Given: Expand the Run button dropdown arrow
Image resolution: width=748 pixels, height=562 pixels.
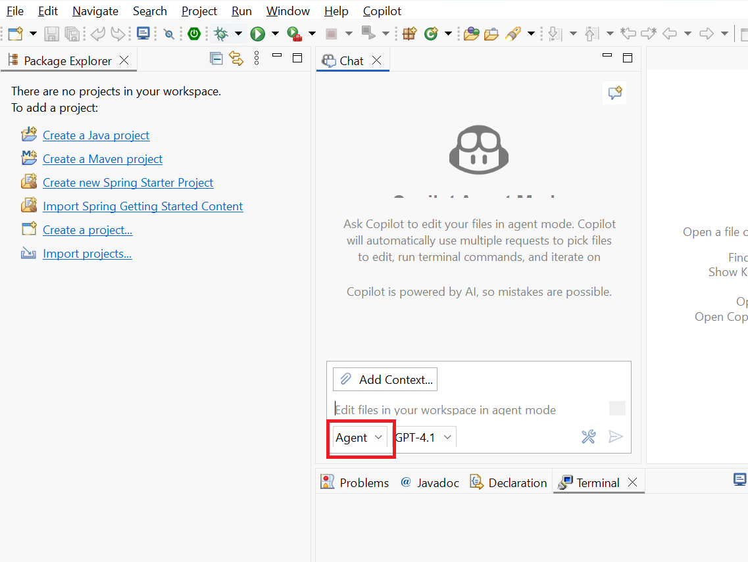Looking at the screenshot, I should pos(275,34).
